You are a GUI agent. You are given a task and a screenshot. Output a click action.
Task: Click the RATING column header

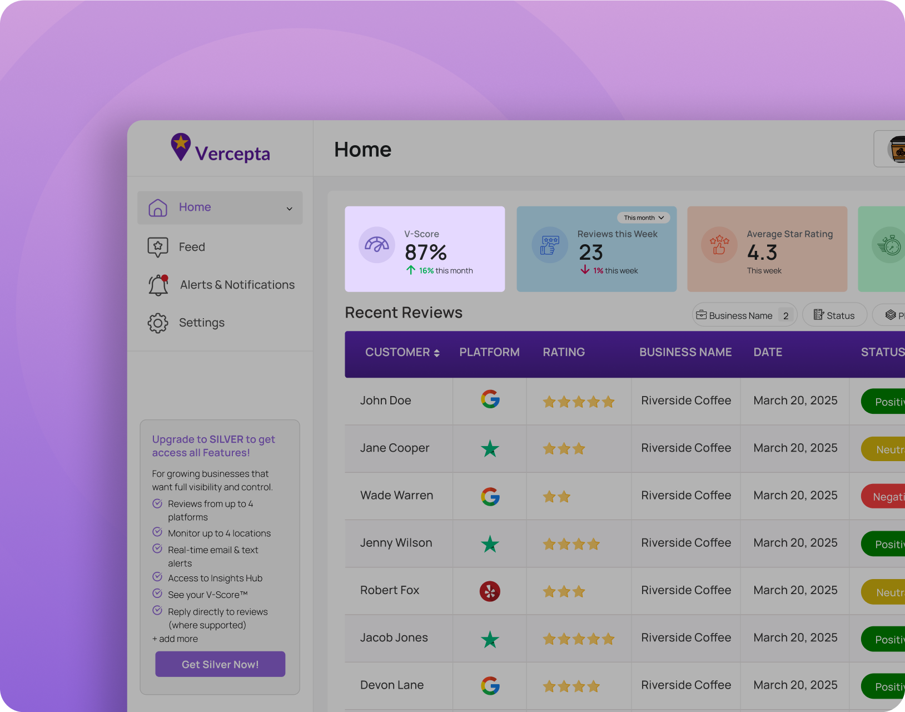click(x=564, y=352)
